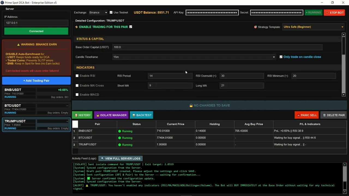Image resolution: width=349 pixels, height=196 pixels.
Task: Click the Short MA input field
Action: [170, 85]
